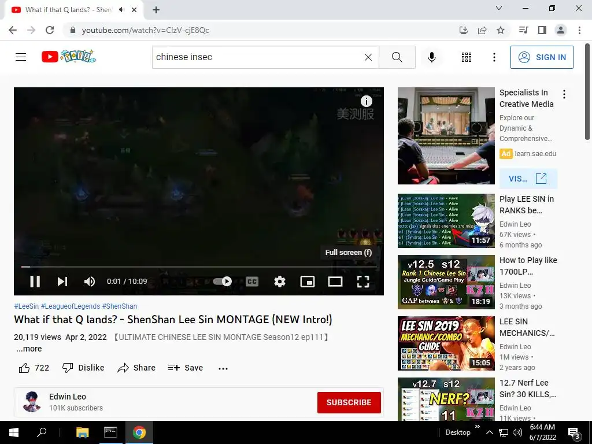Viewport: 592px width, 444px height.
Task: Open YouTube settings three-dot menu
Action: pos(494,57)
